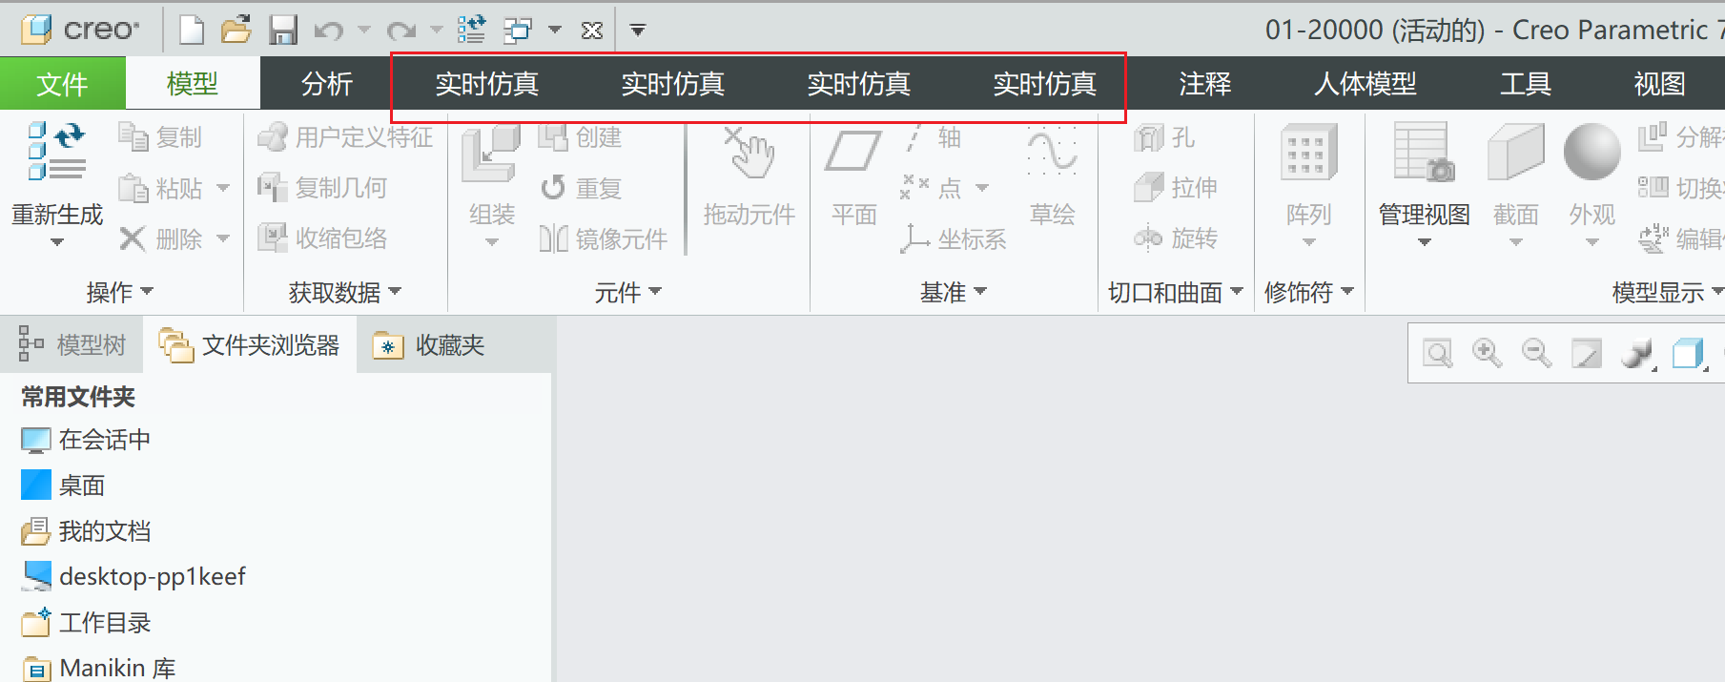1725x682 pixels.
Task: Click the Regenerate (重新生成) icon
Action: (x=56, y=153)
